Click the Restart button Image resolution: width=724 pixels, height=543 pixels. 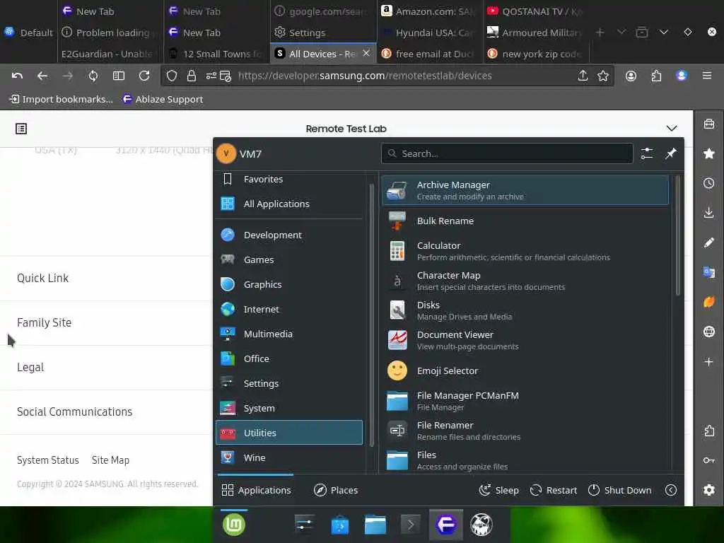[554, 490]
